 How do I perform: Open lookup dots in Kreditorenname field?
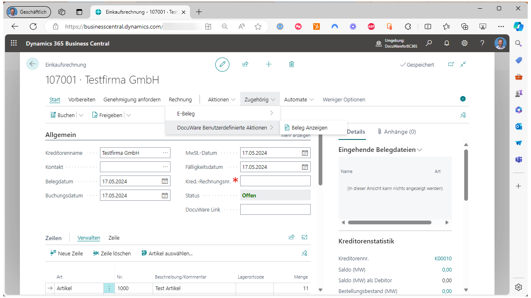(x=166, y=153)
